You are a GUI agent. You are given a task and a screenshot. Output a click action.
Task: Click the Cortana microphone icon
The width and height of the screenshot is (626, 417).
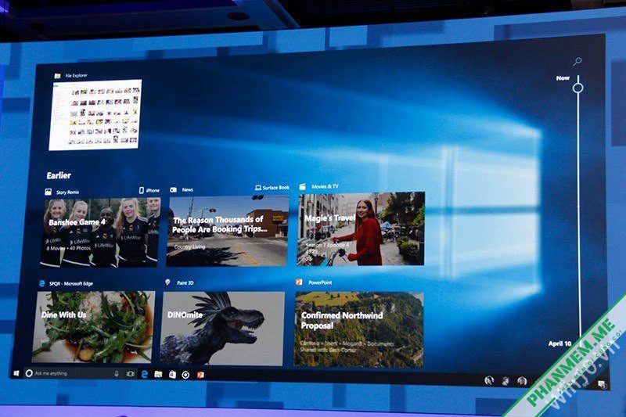[x=117, y=374]
